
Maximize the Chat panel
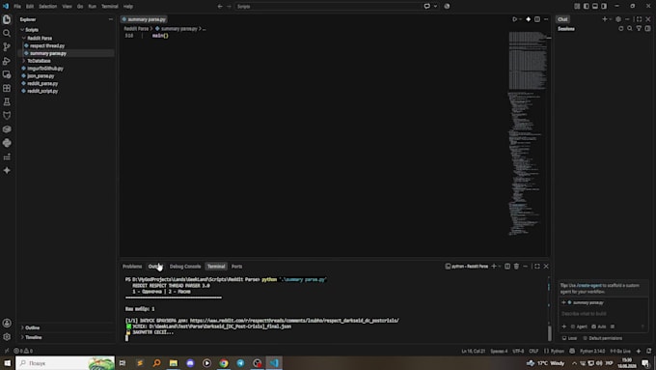(x=639, y=19)
